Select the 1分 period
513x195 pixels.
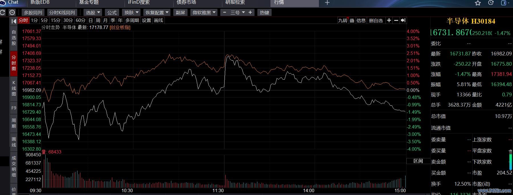(34, 20)
